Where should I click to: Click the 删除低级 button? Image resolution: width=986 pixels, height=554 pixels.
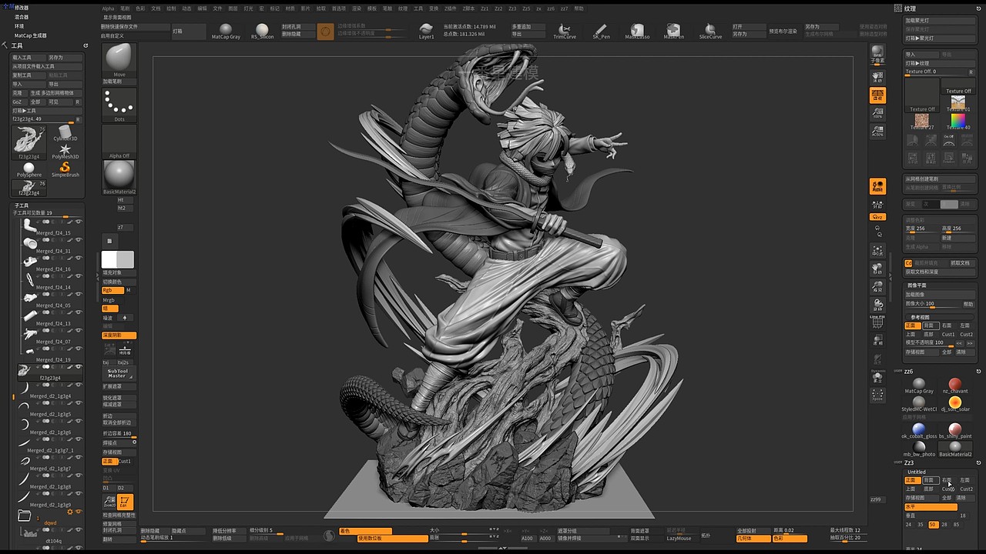click(229, 538)
